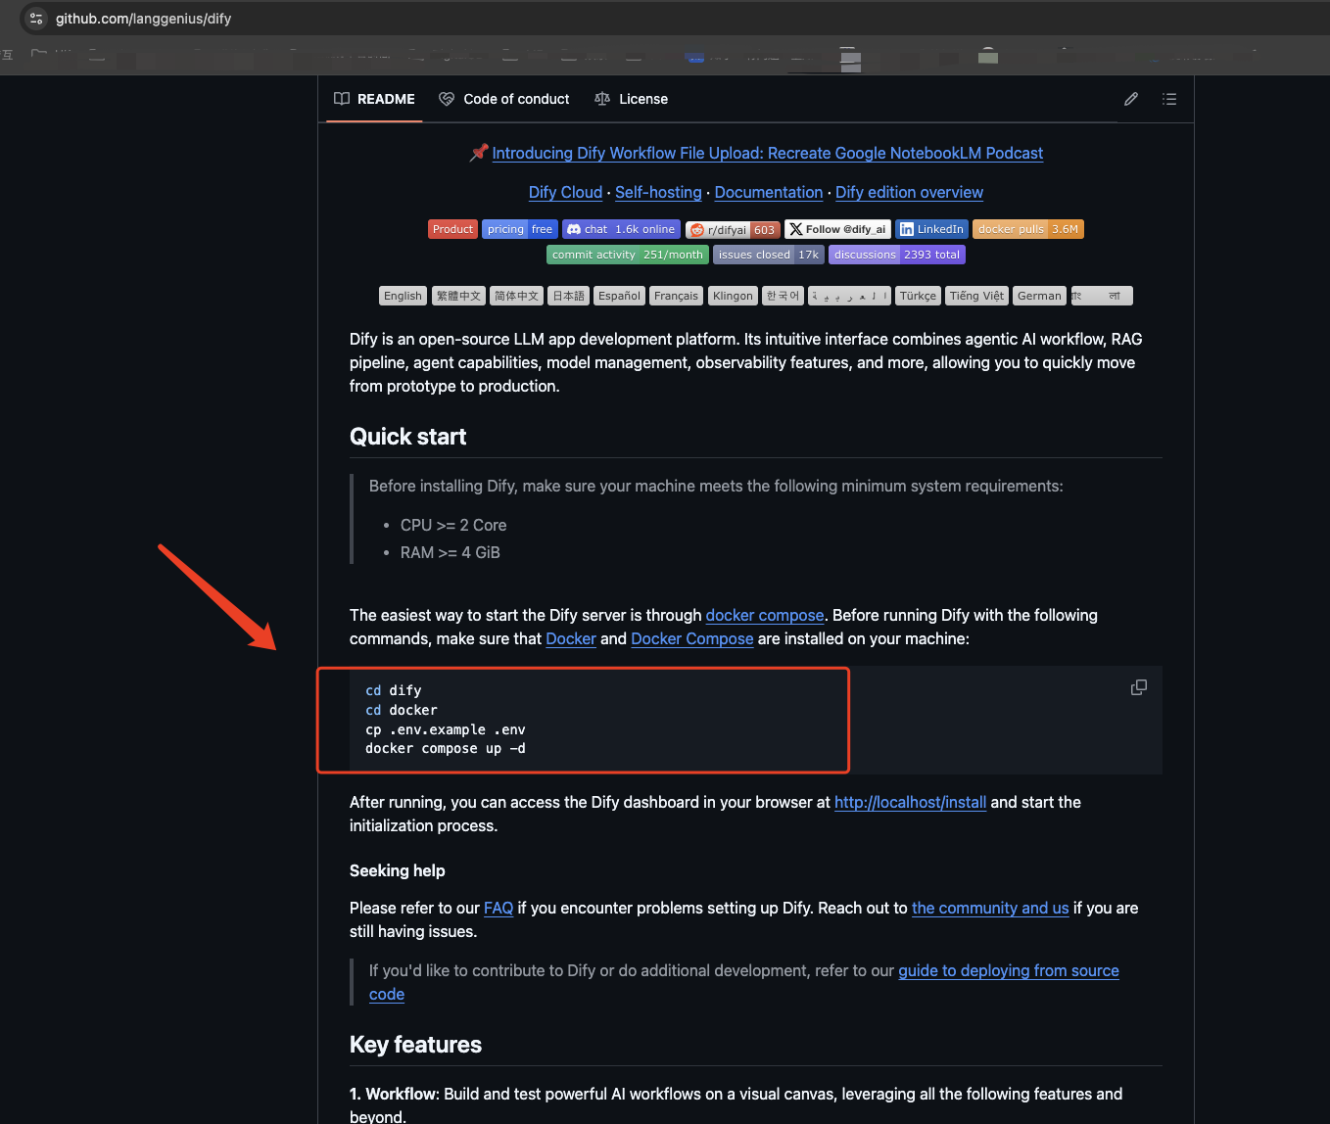The width and height of the screenshot is (1330, 1124).
Task: Open the pencil icon to edit the README
Action: (x=1131, y=99)
